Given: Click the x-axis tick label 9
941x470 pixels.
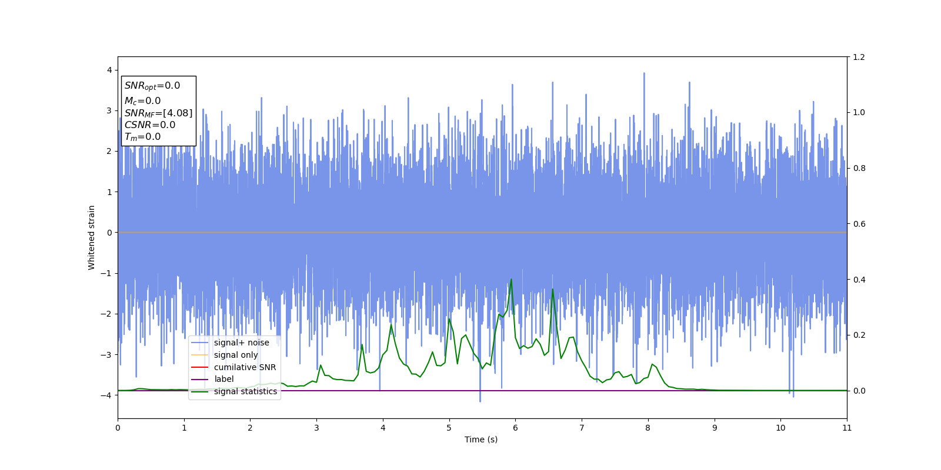Looking at the screenshot, I should click(x=715, y=428).
